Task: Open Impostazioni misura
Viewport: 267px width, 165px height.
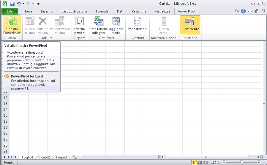Action: 60,25
